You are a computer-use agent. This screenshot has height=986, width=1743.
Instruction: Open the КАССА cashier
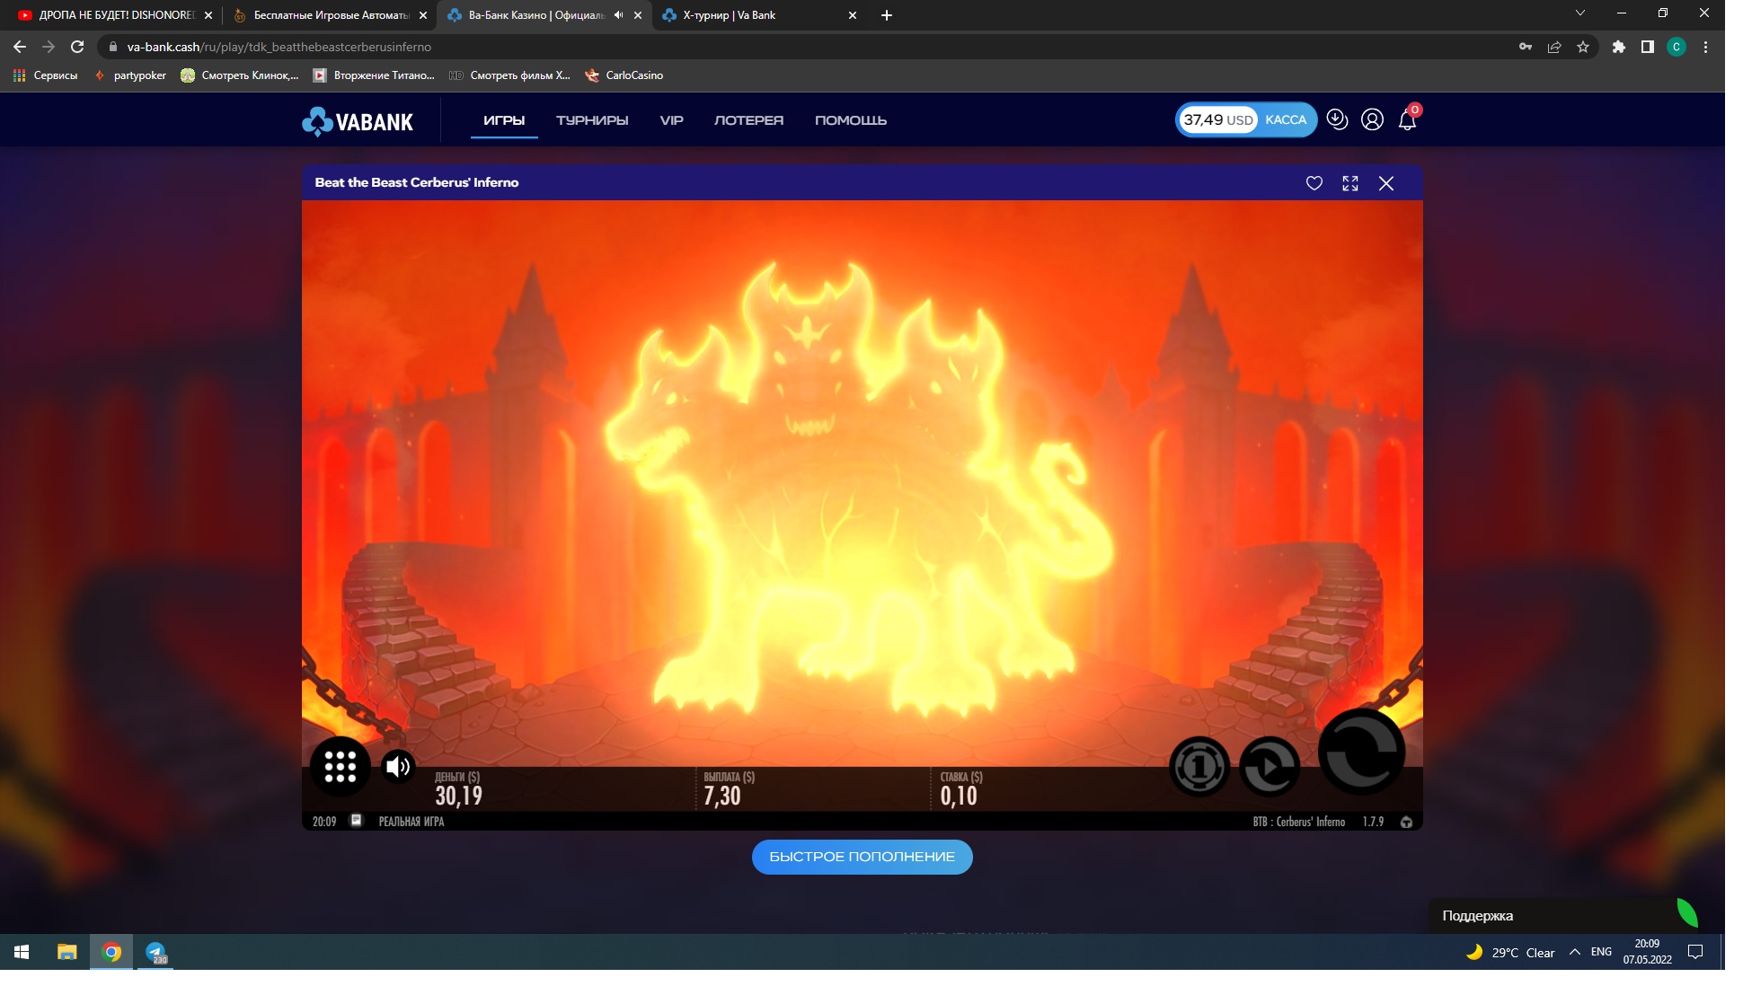click(x=1285, y=119)
